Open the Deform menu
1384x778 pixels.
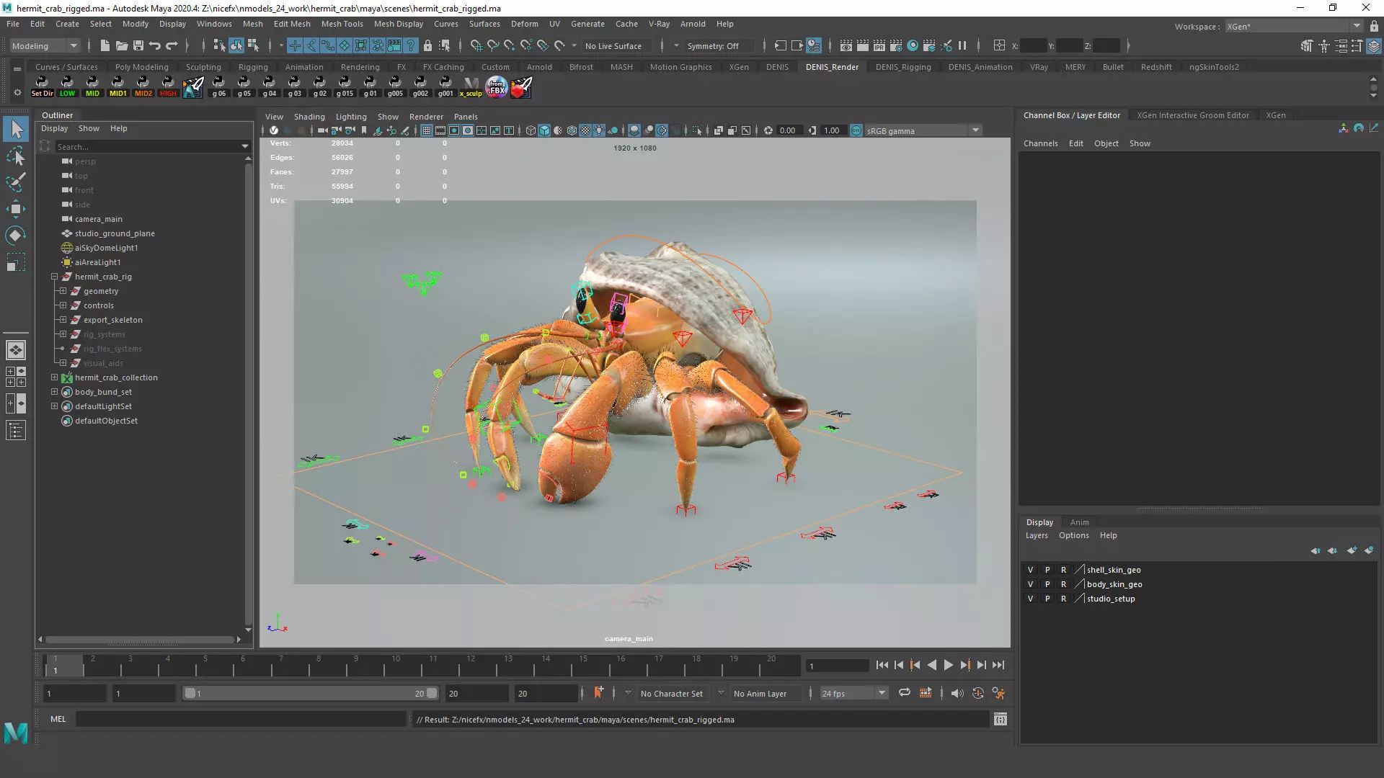pos(524,24)
